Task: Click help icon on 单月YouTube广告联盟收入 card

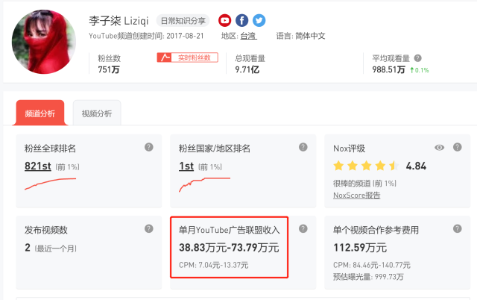Action: point(303,228)
